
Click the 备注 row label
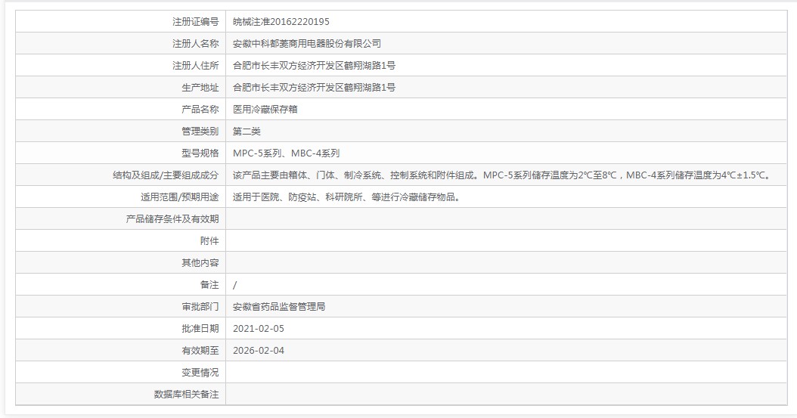pyautogui.click(x=209, y=285)
